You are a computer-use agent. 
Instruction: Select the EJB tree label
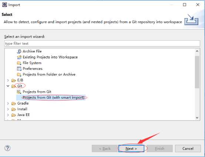point(20,80)
